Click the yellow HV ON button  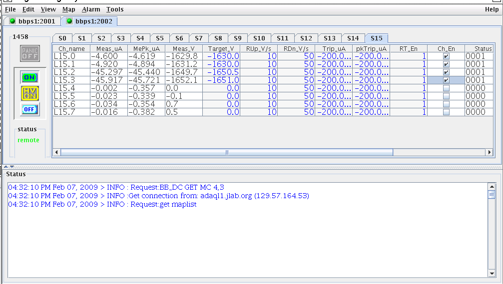(30, 93)
